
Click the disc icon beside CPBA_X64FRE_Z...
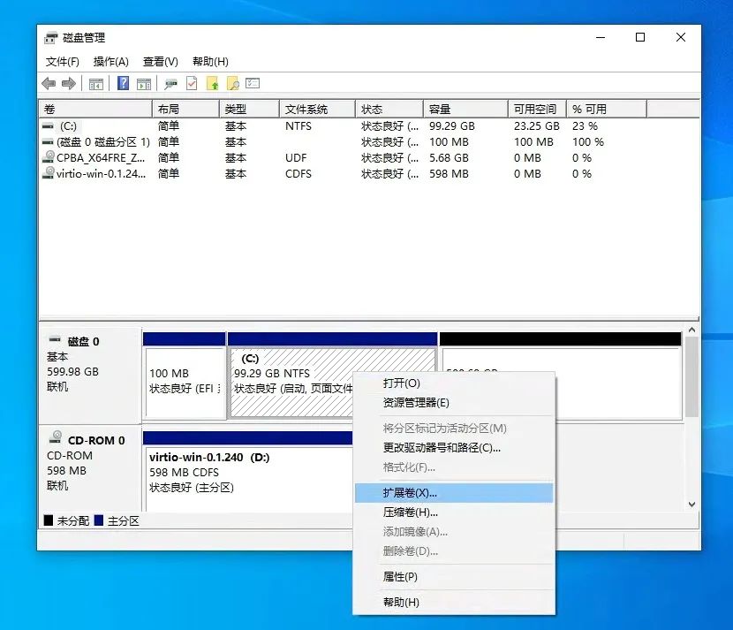click(49, 157)
